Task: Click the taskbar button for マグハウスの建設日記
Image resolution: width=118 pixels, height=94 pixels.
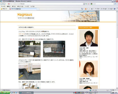Action: (x=26, y=93)
